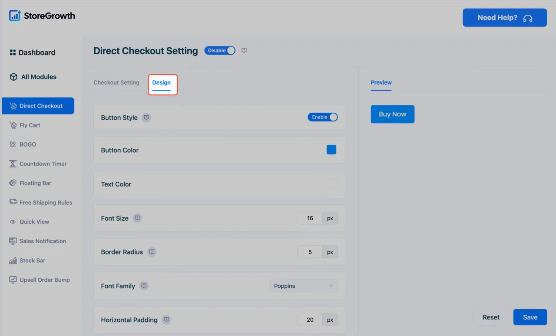Open the Floating Bar module

coord(30,183)
